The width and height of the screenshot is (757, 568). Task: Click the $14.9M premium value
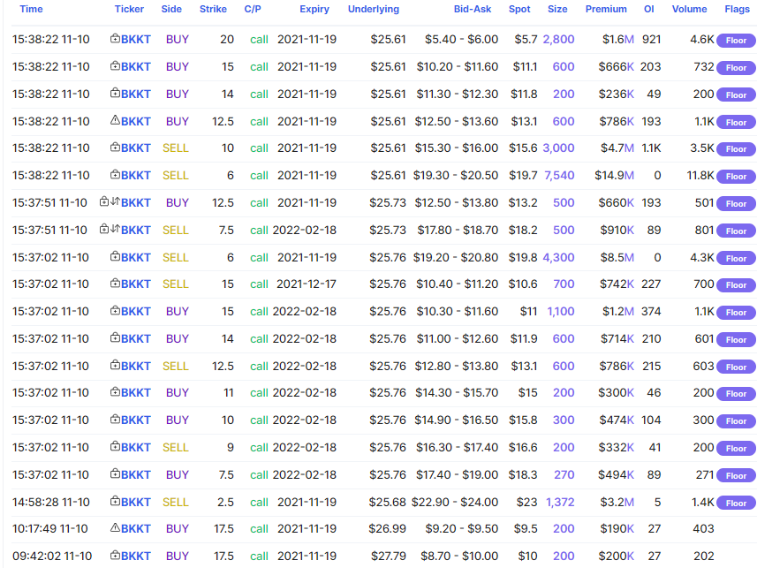coord(614,175)
